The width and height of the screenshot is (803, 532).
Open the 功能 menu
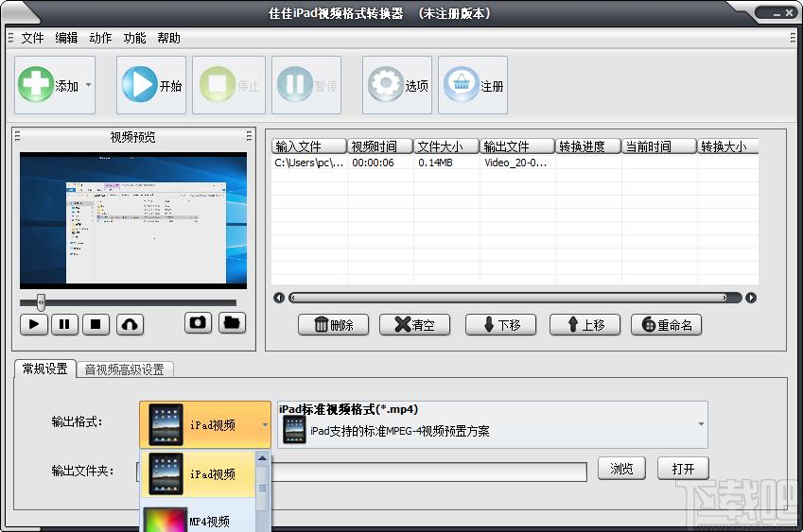[x=134, y=38]
